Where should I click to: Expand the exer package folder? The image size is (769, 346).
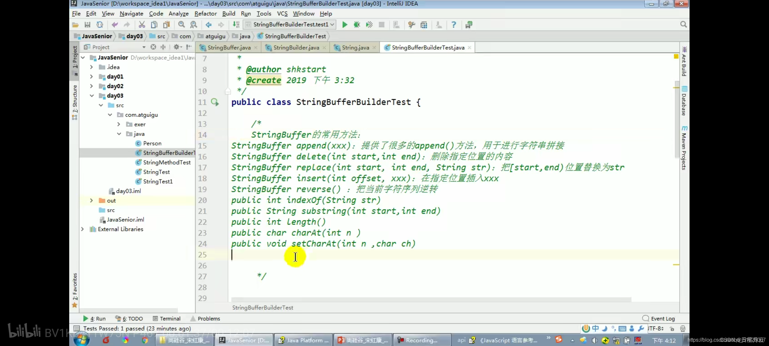119,124
